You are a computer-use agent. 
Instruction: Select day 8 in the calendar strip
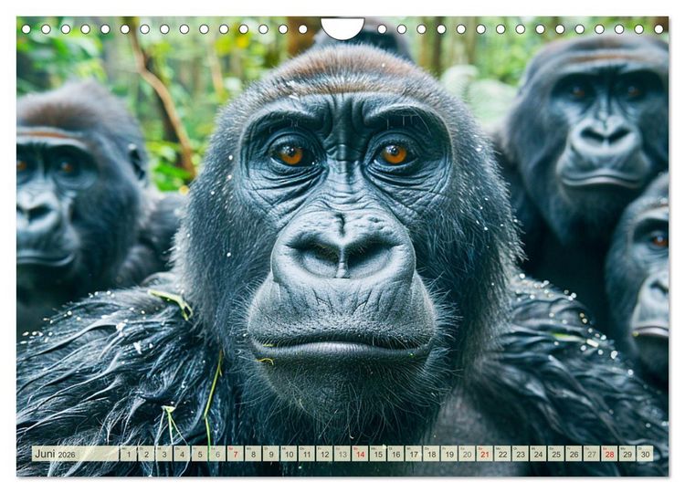pos(253,454)
